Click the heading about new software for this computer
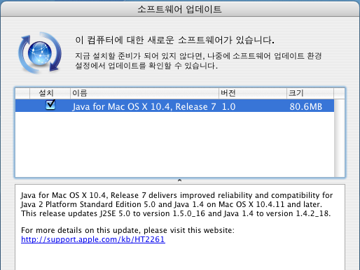This screenshot has height=270, width=360. point(174,40)
